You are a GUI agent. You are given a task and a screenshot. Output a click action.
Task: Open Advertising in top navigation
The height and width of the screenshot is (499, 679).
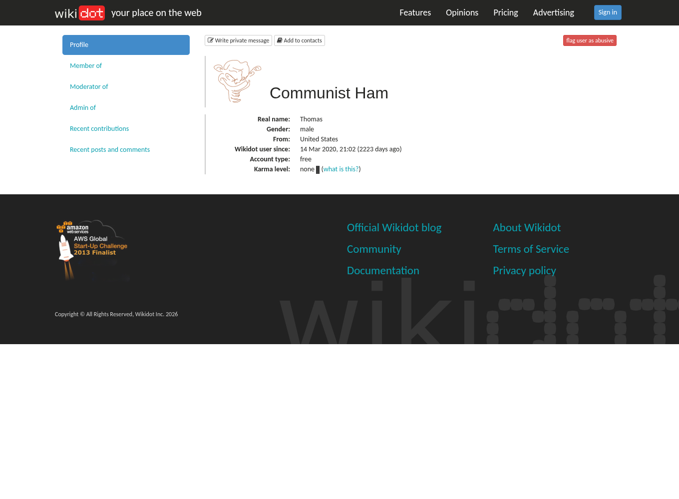pyautogui.click(x=553, y=12)
